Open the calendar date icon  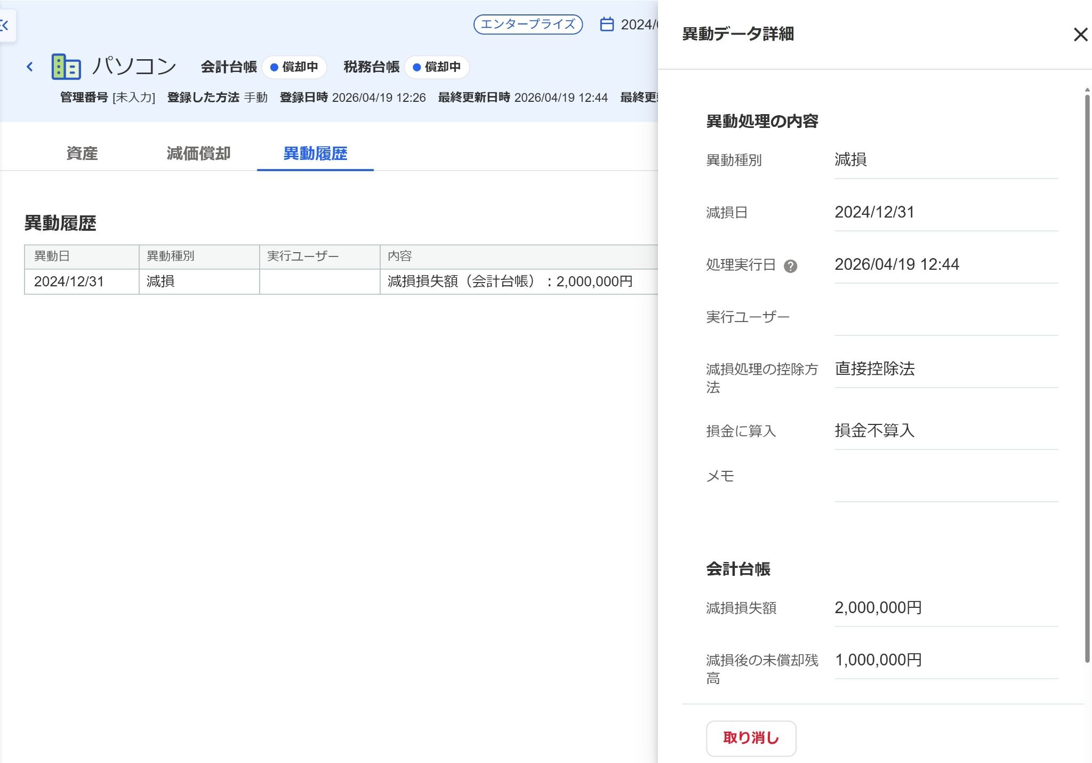pos(607,25)
